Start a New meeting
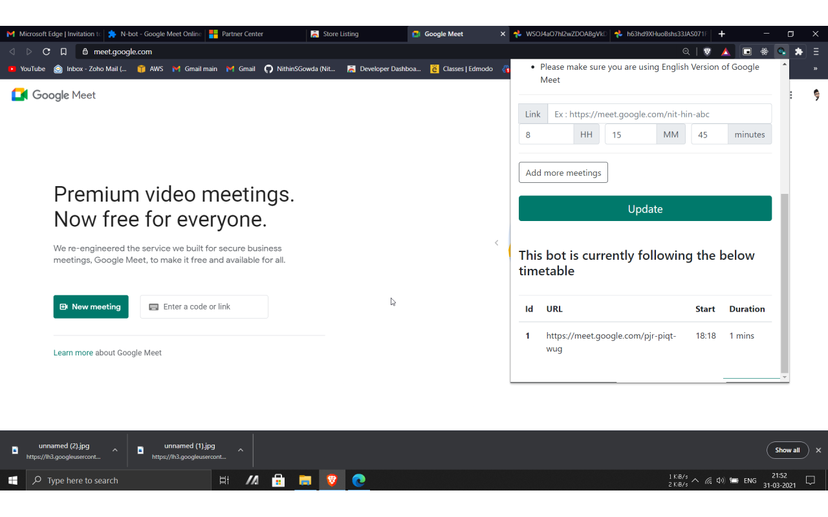This screenshot has height=517, width=828. 91,307
